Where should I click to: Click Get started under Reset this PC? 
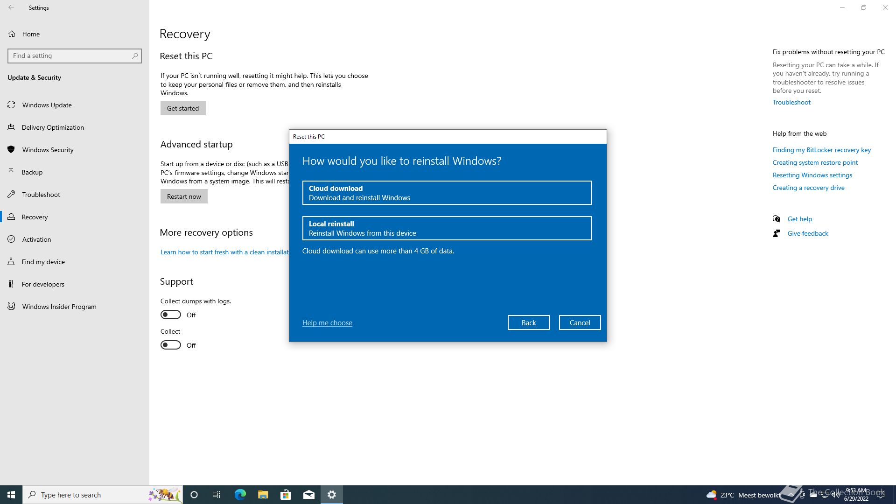click(x=183, y=108)
